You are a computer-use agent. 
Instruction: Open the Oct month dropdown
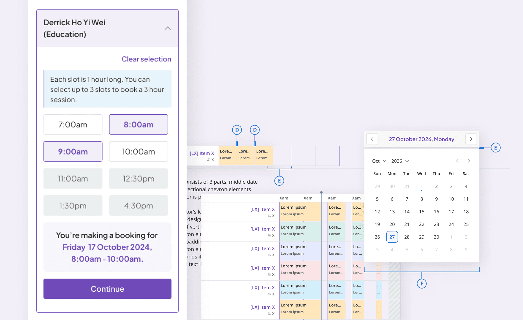point(379,161)
